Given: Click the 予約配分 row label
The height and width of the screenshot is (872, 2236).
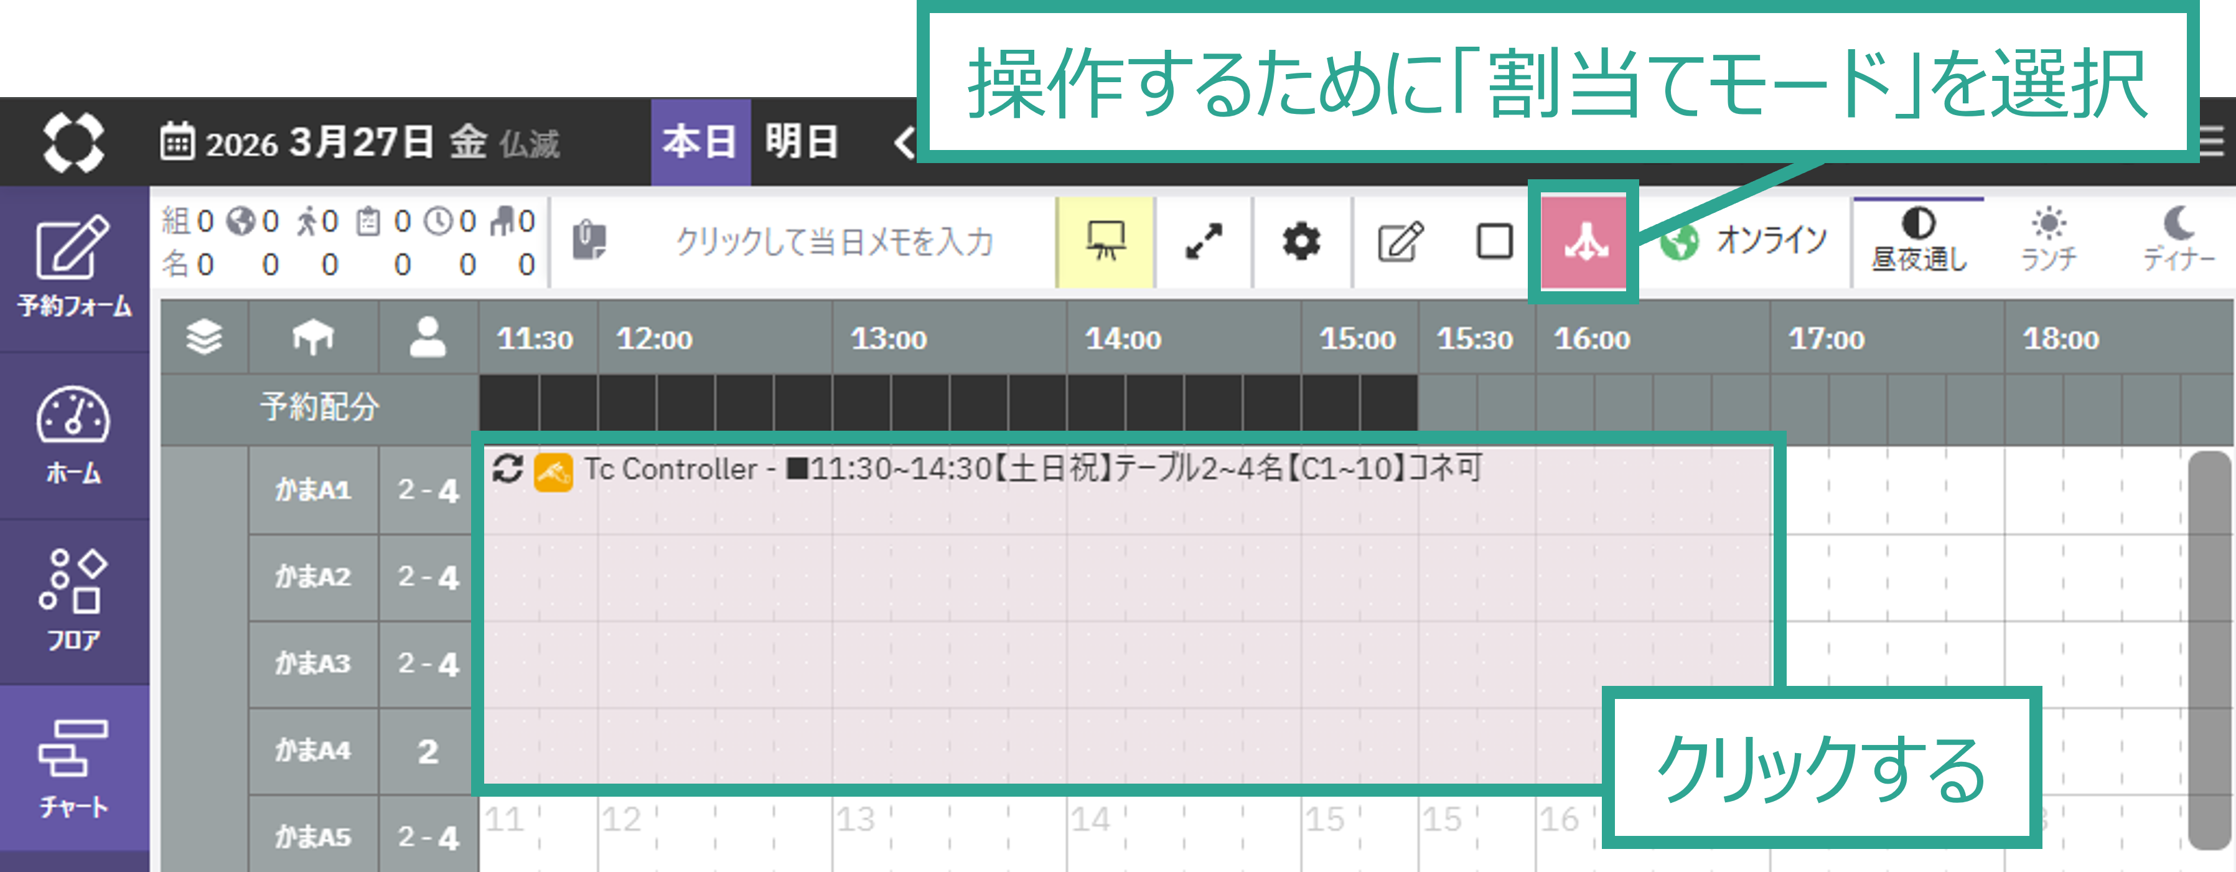Looking at the screenshot, I should (x=320, y=407).
